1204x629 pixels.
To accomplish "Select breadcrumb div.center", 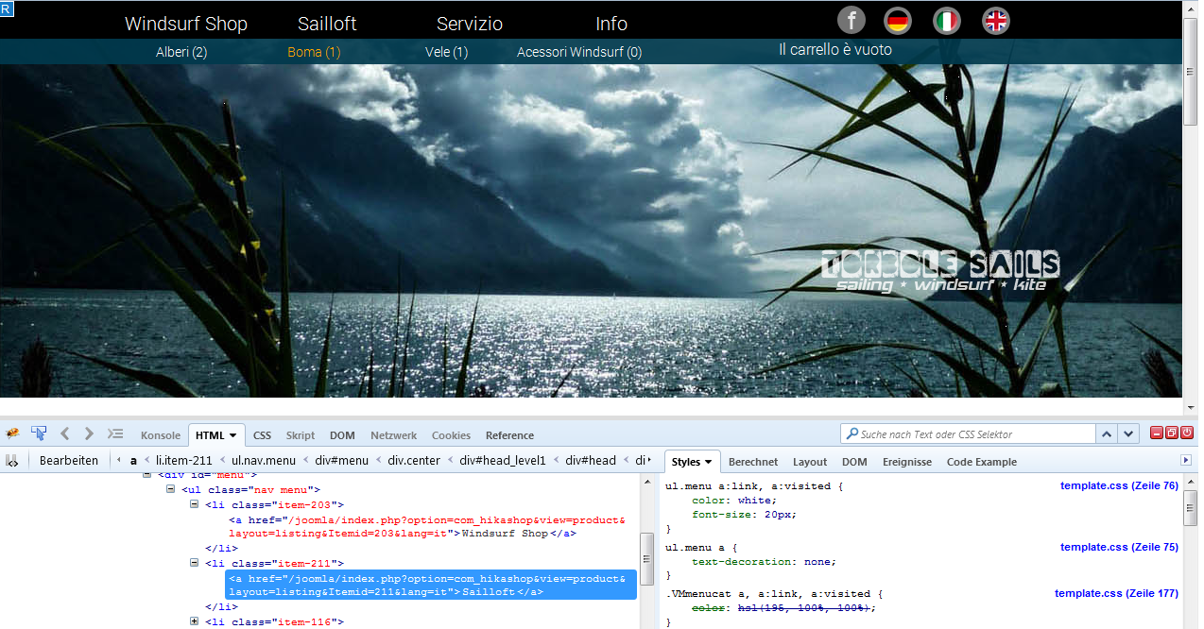I will 414,461.
